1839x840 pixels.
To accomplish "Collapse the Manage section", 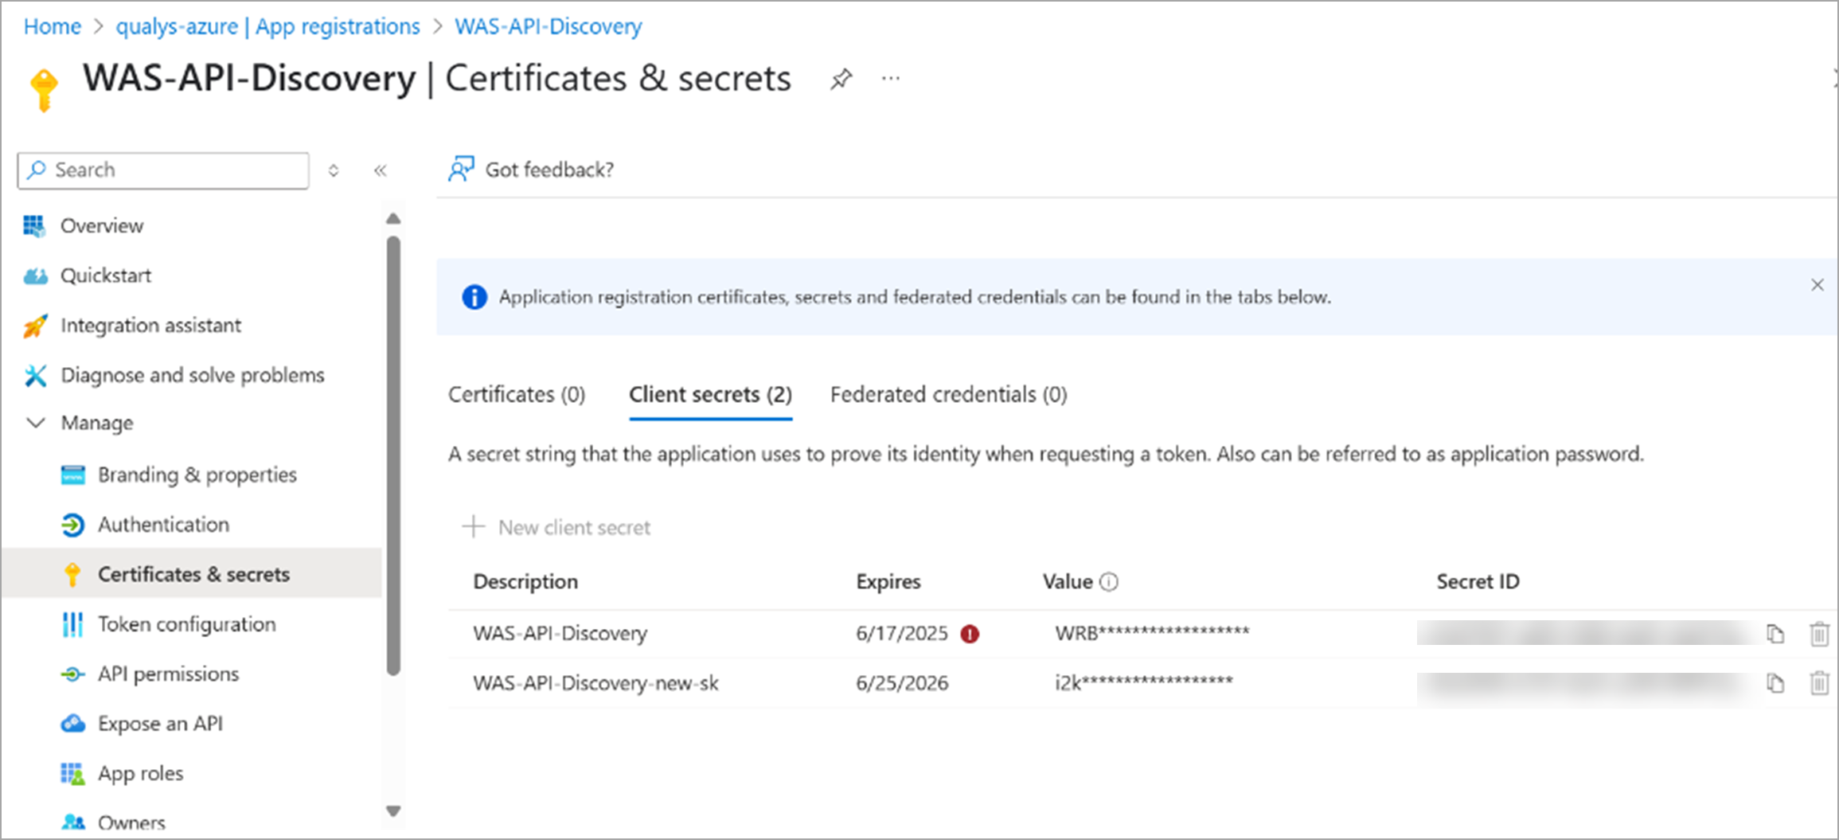I will (36, 423).
